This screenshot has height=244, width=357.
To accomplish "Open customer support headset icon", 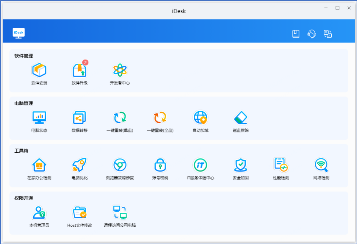I will [x=312, y=34].
